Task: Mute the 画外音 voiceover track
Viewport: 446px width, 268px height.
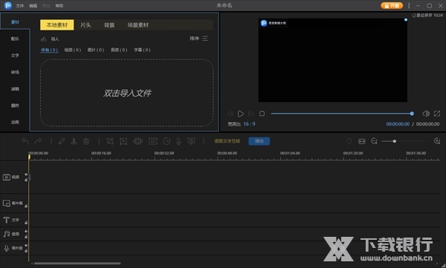Action: coord(26,246)
